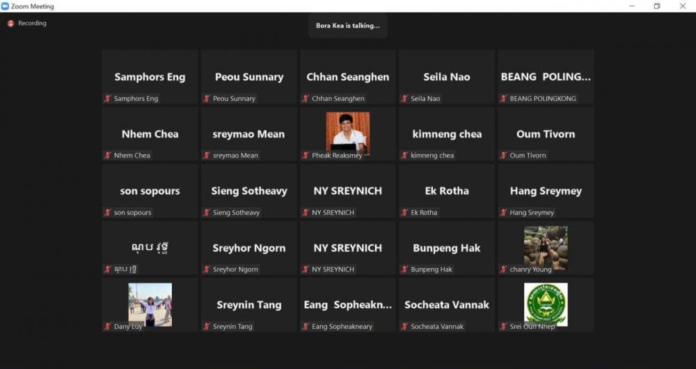This screenshot has height=369, width=696.
Task: Select the Ek Rotha participant tile
Action: pos(446,191)
